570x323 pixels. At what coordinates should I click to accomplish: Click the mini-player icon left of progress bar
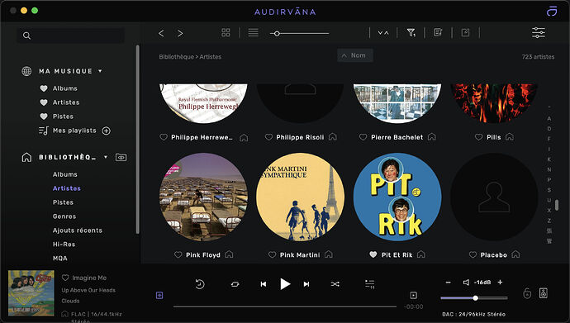coord(159,296)
